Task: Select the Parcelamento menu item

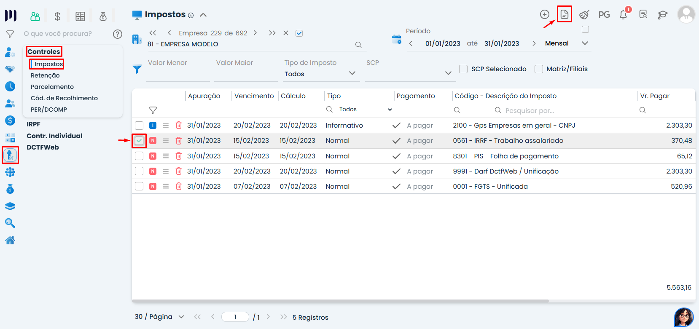Action: (x=52, y=87)
